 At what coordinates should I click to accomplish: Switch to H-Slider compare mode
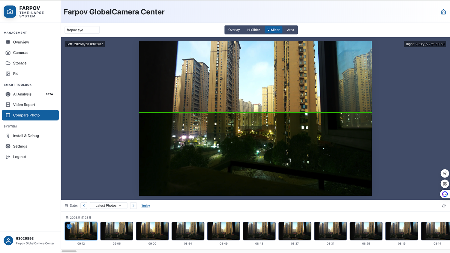point(253,30)
